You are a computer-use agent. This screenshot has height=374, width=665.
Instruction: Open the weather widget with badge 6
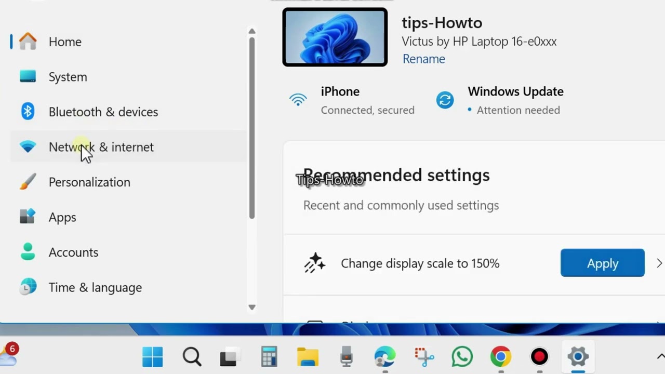coord(9,355)
